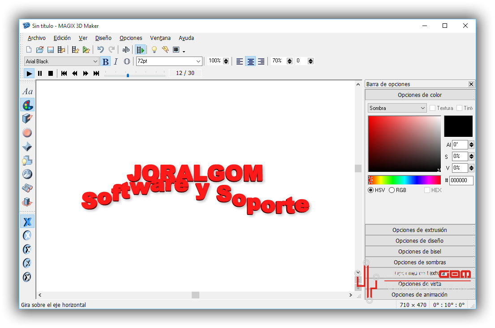
Task: Select the globe texture tool
Action: (27, 174)
